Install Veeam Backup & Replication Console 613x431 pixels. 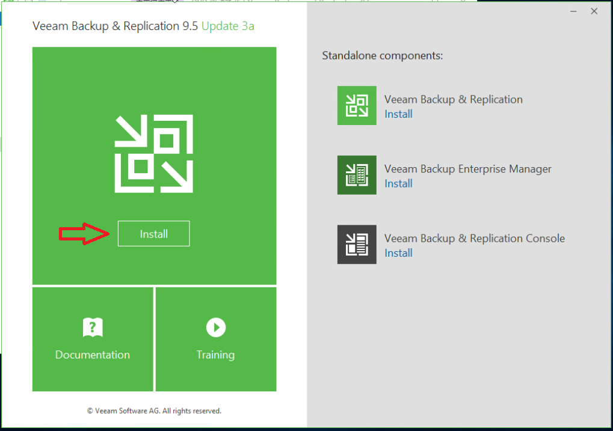398,253
